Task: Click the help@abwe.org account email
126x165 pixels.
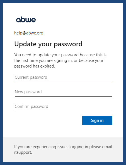Action: click(x=29, y=33)
